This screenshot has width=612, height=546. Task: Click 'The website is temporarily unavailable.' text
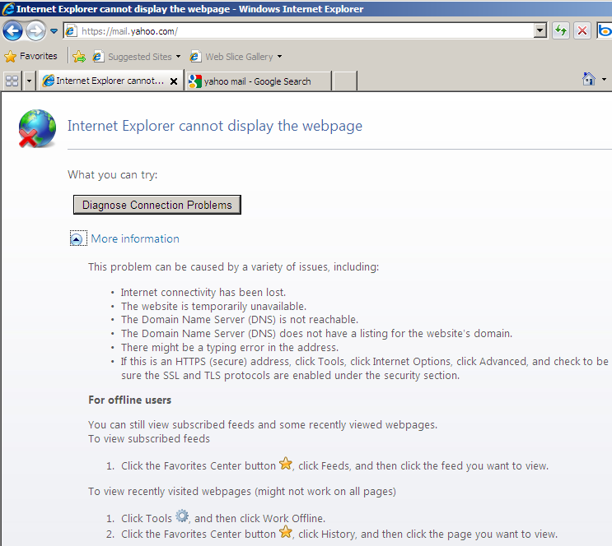pos(213,306)
